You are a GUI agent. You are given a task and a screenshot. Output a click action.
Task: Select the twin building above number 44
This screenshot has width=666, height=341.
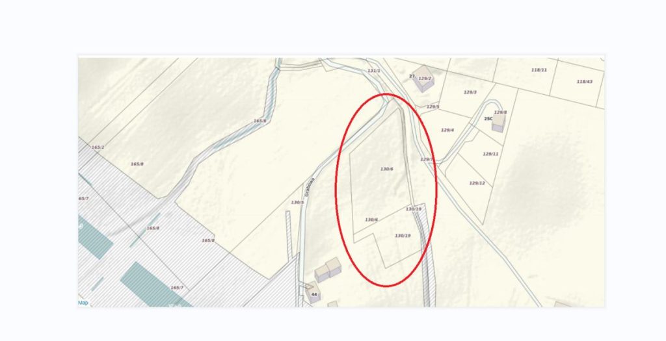pos(328,270)
